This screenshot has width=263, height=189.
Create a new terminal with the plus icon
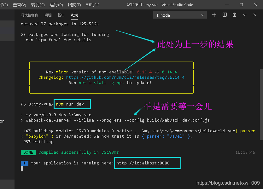214,15
